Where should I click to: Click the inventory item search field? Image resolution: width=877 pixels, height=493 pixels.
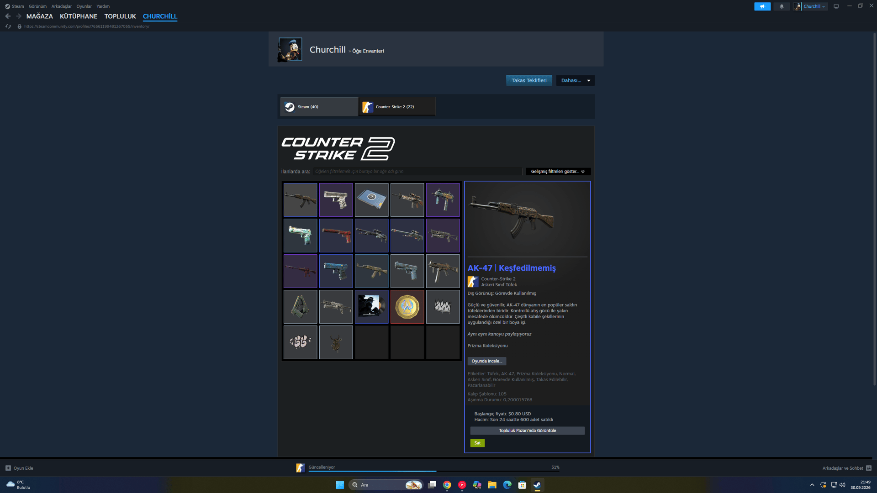417,172
